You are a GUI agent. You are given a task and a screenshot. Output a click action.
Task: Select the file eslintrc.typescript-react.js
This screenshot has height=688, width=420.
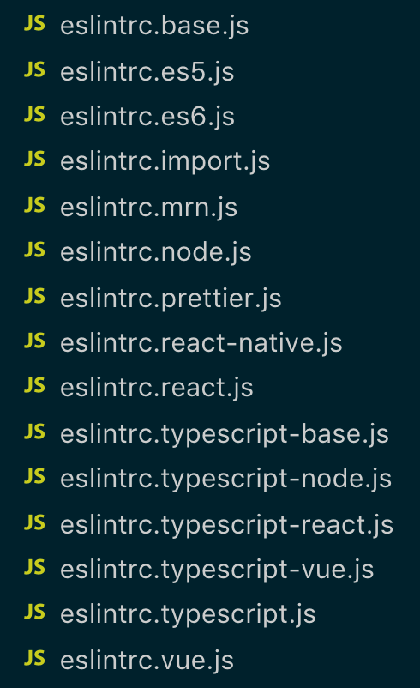click(x=226, y=525)
